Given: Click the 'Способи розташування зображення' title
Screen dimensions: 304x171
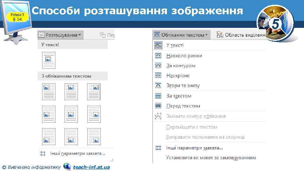Looking at the screenshot, I should (137, 11).
